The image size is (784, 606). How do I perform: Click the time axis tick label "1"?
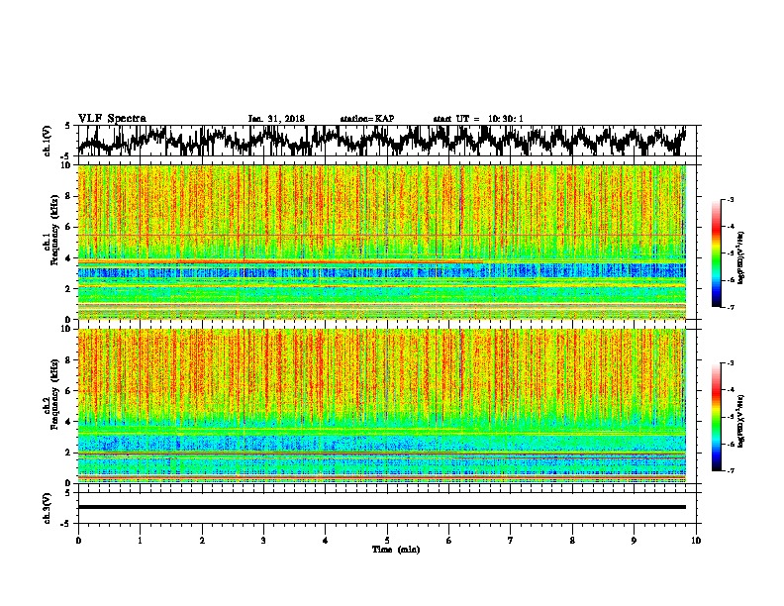[x=140, y=541]
